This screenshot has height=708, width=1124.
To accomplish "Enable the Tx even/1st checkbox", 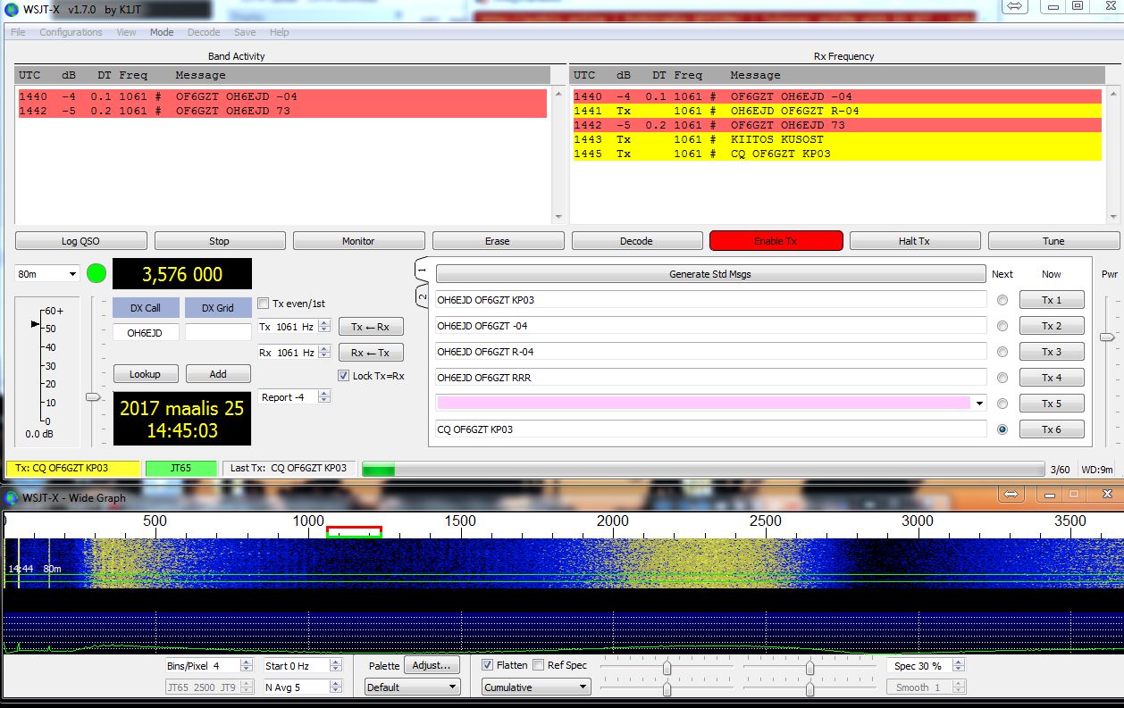I will pos(264,304).
